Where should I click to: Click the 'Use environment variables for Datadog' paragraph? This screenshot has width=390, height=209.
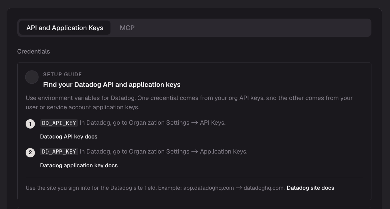tap(189, 103)
